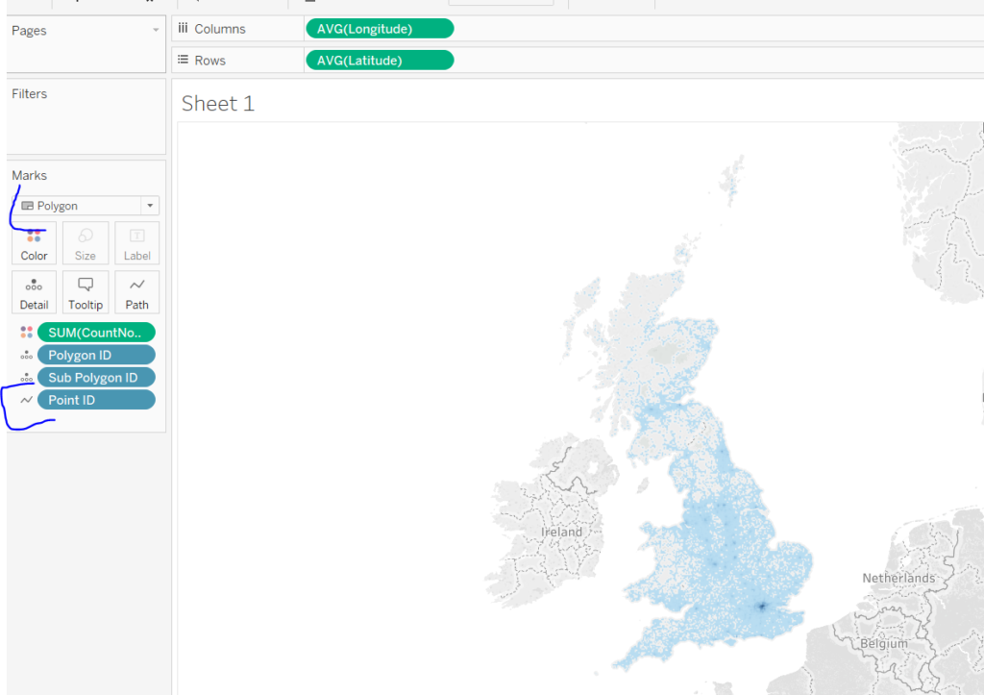984x695 pixels.
Task: Click path icon beside Point ID pill
Action: click(26, 400)
